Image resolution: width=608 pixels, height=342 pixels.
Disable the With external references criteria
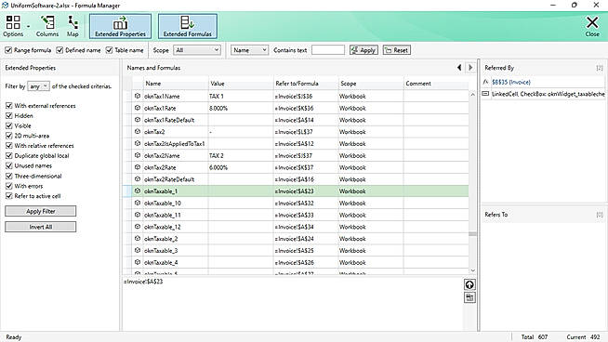coord(9,106)
